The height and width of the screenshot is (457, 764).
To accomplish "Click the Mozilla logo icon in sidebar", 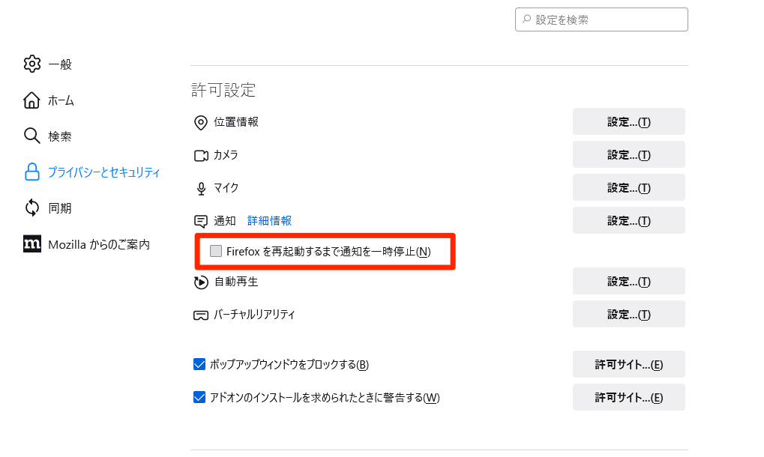I will coord(32,244).
